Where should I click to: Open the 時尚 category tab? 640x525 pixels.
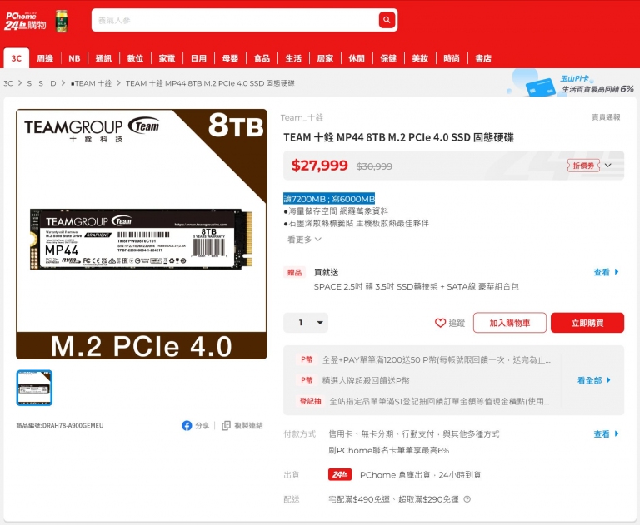[452, 58]
